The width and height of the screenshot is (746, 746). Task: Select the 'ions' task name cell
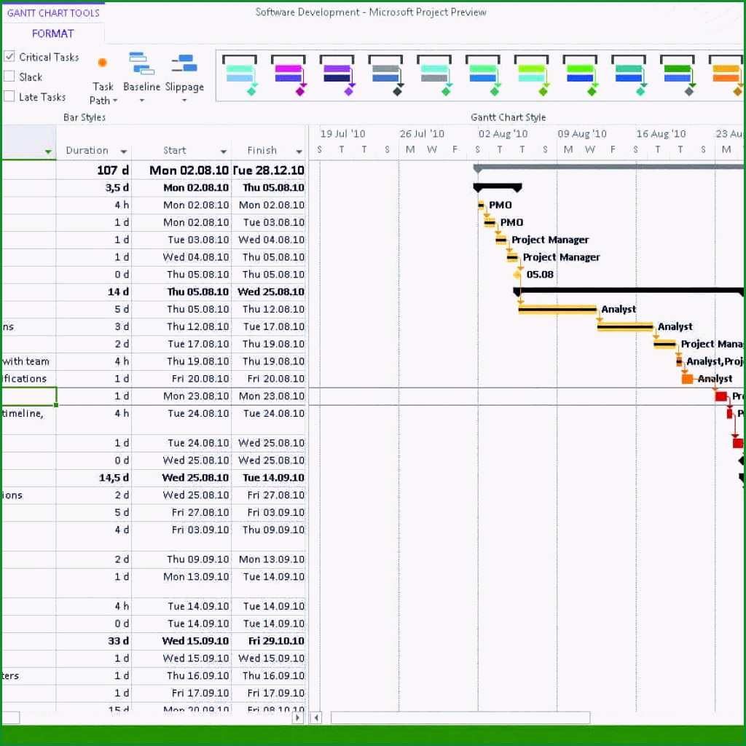coord(28,495)
